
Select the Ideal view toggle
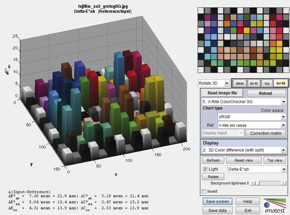coord(239,83)
